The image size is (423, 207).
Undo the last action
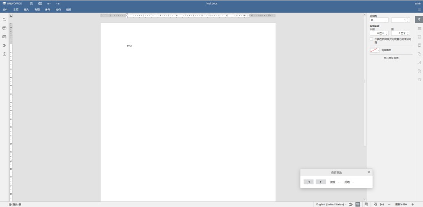coord(49,4)
